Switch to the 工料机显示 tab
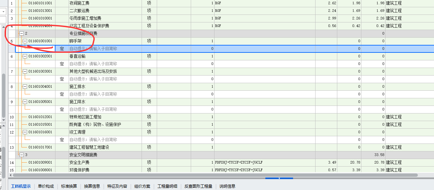 tap(21, 186)
